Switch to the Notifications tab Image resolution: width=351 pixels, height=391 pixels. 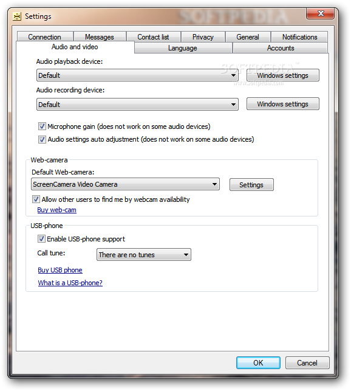coord(299,37)
